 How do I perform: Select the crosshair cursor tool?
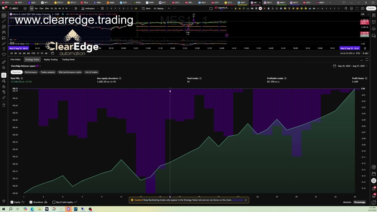(4, 15)
